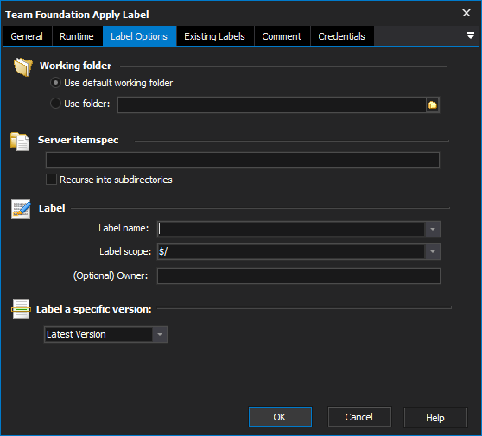Viewport: 482px width, 436px height.
Task: Expand the Label scope dropdown
Action: coord(433,252)
